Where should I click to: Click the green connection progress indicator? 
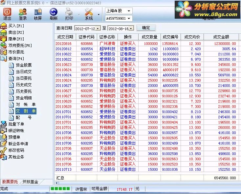(x=60, y=189)
